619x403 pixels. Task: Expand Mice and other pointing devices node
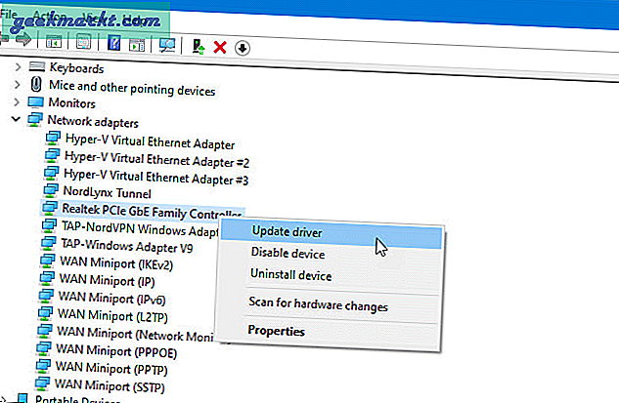17,84
